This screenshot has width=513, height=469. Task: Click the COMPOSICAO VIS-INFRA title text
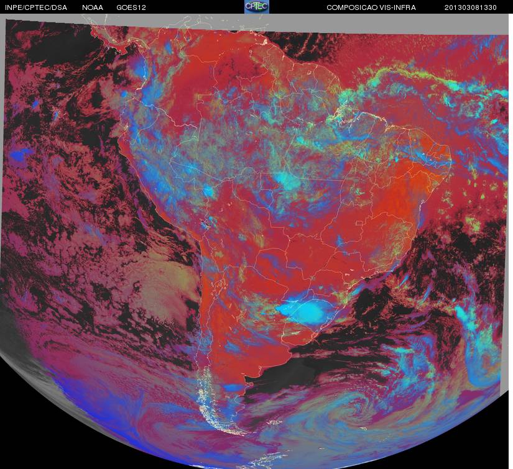pyautogui.click(x=371, y=7)
